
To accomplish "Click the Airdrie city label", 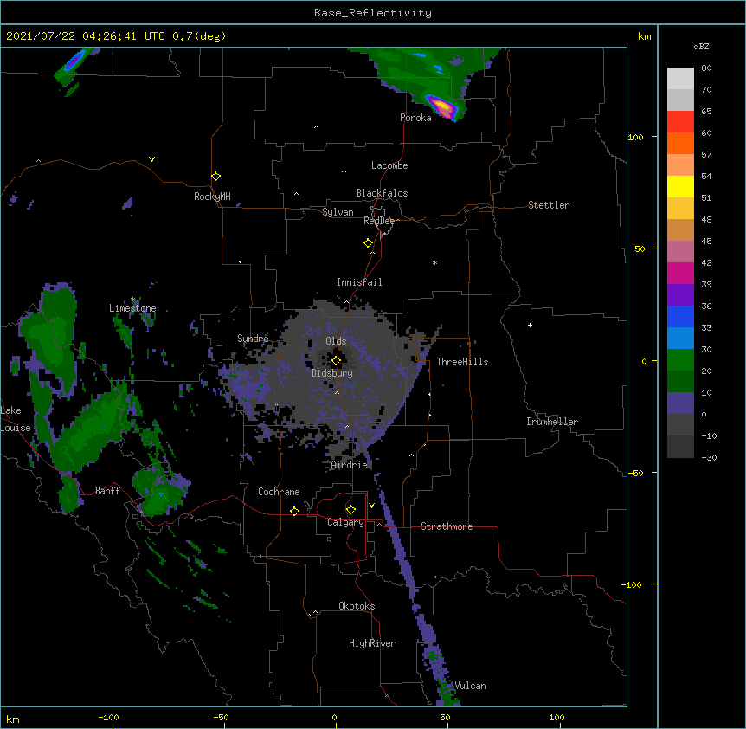I will (350, 465).
